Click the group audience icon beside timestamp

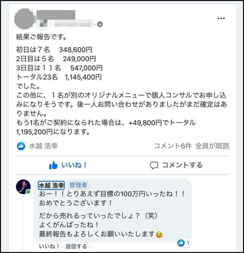(100, 24)
